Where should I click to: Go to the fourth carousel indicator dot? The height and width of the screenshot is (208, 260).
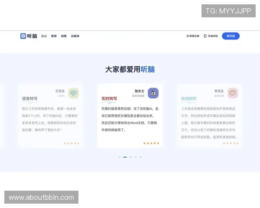pyautogui.click(x=136, y=157)
